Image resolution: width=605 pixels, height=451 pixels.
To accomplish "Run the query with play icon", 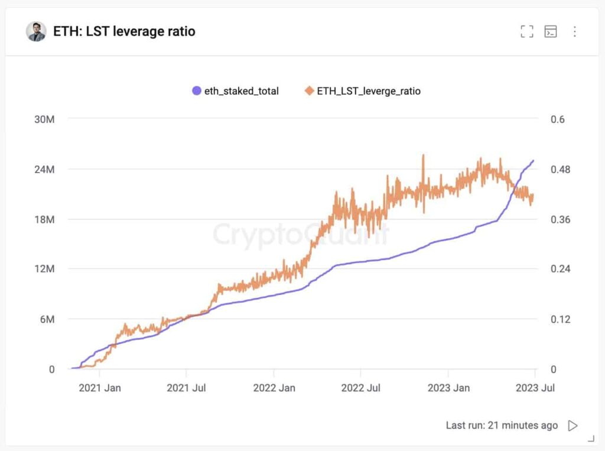I will point(572,426).
